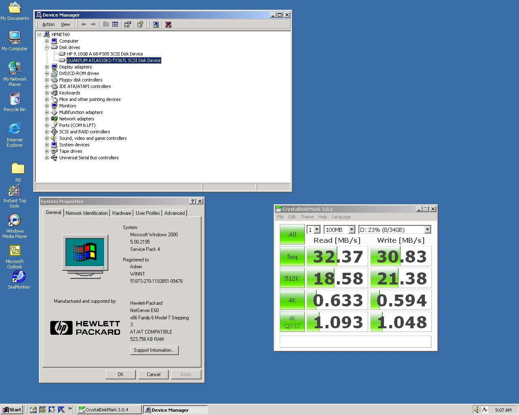Select the Microsoft Outlook desktop icon

(x=15, y=257)
